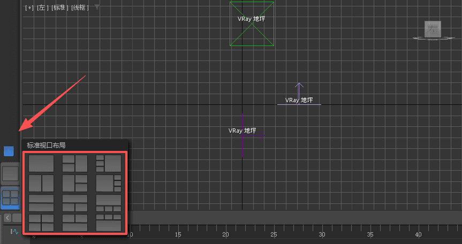Choose layout with three small top, large bottom
The width and height of the screenshot is (462, 244).
pos(109,223)
